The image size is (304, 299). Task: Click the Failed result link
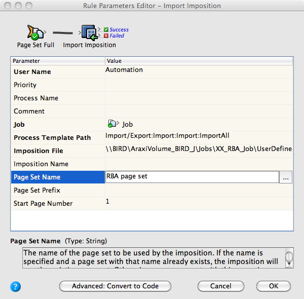tap(117, 35)
